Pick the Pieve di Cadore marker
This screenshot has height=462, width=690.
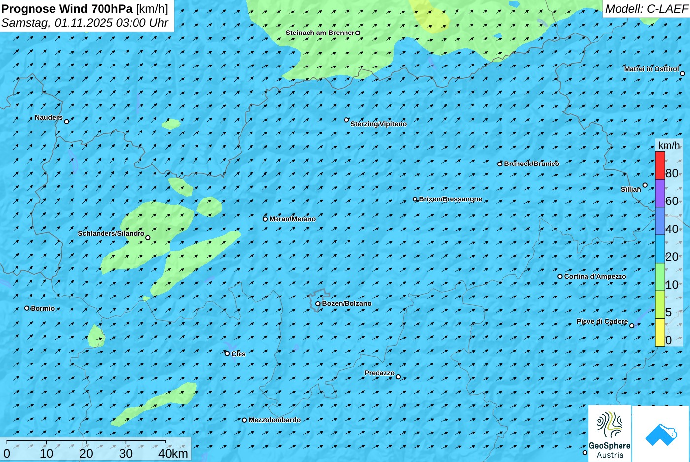coord(632,326)
